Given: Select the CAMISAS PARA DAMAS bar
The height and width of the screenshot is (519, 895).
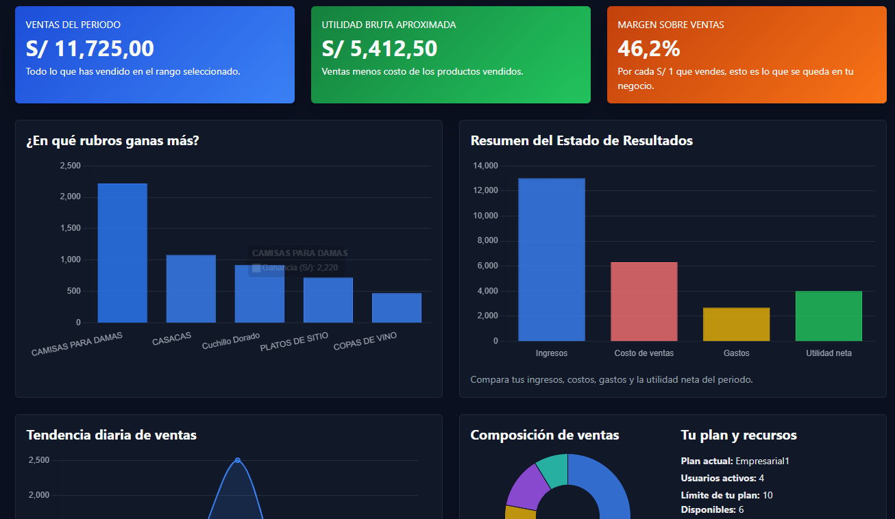Looking at the screenshot, I should [122, 253].
